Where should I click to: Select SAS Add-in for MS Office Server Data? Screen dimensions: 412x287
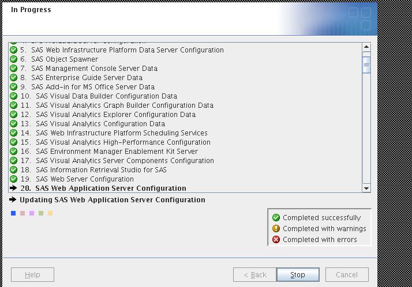93,87
